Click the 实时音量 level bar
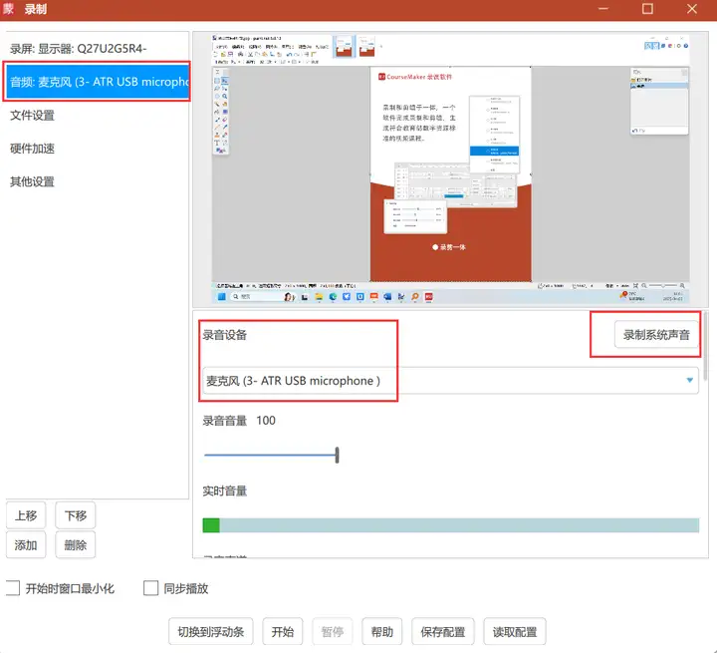Image resolution: width=717 pixels, height=653 pixels. (x=451, y=525)
